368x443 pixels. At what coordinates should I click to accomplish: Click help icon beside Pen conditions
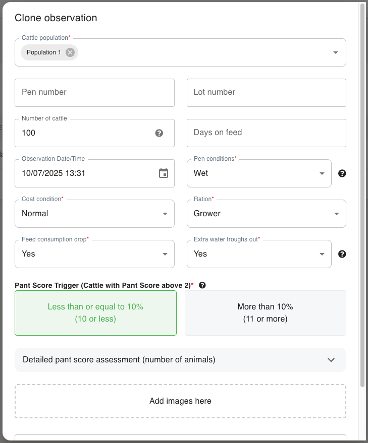pos(342,173)
